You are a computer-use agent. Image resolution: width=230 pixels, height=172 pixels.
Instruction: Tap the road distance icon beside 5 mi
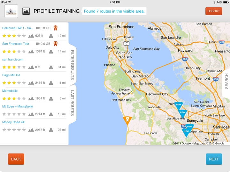(x=51, y=98)
